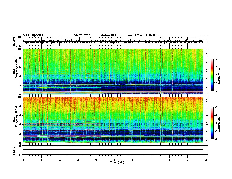Screen dimensions: 232x179
Task: Click time axis tick label 10
Action: pos(206,160)
